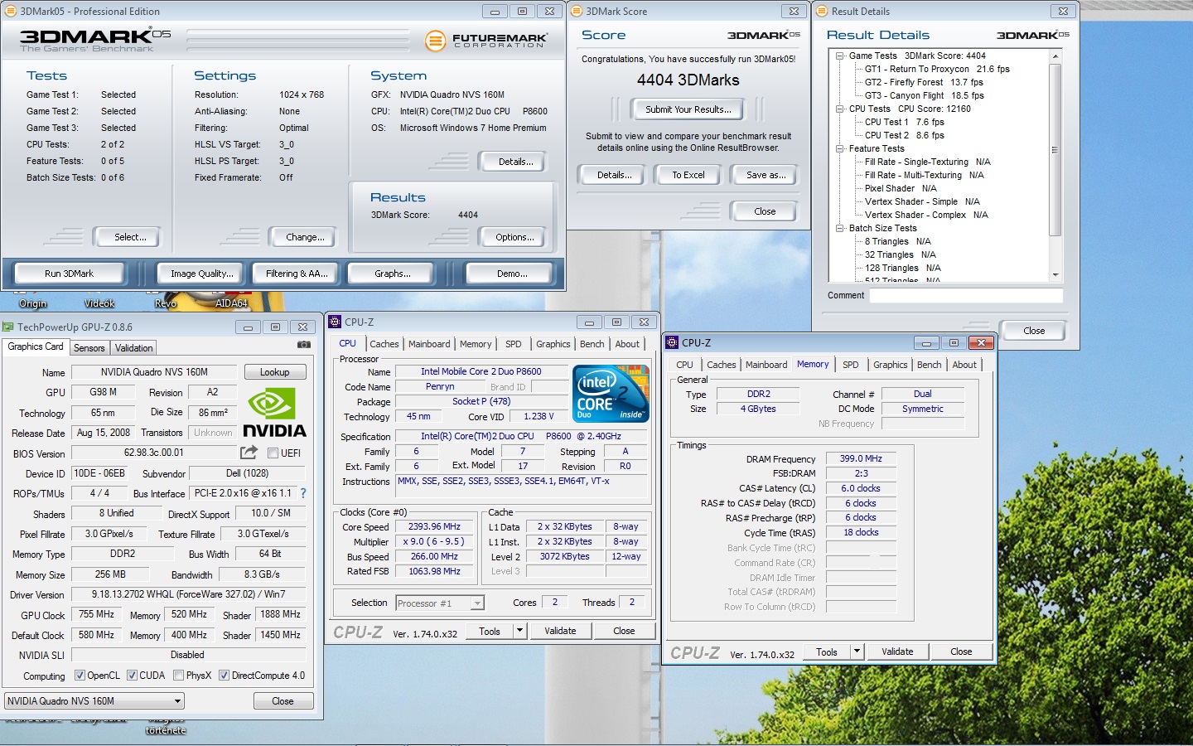Open the About tab in CPU-Z Memory window

[x=964, y=365]
